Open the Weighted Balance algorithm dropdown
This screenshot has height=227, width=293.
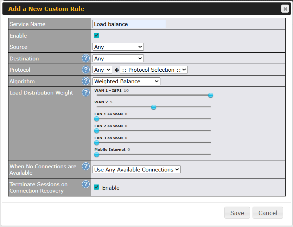tap(126, 82)
